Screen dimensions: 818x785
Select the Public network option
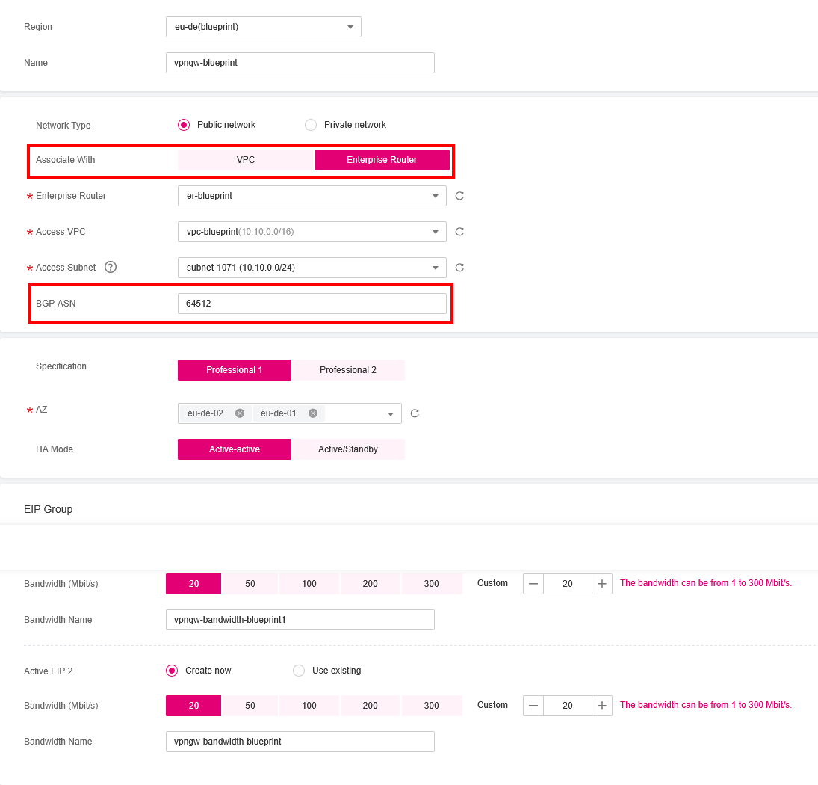[184, 125]
